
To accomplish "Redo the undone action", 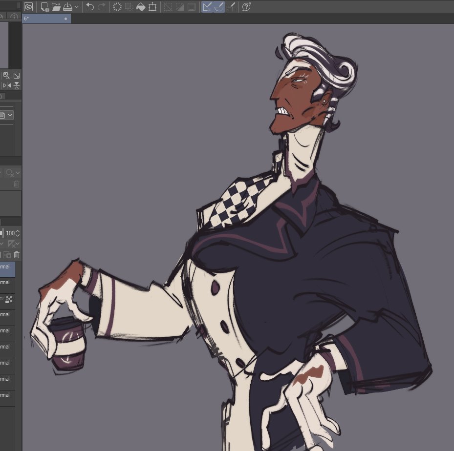I will [x=102, y=7].
